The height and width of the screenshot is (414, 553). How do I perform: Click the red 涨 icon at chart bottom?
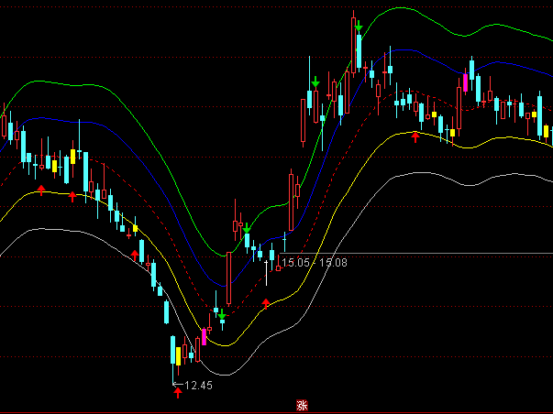[301, 404]
